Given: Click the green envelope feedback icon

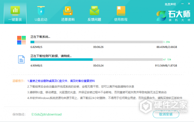Looking at the screenshot, I should coord(94,11).
